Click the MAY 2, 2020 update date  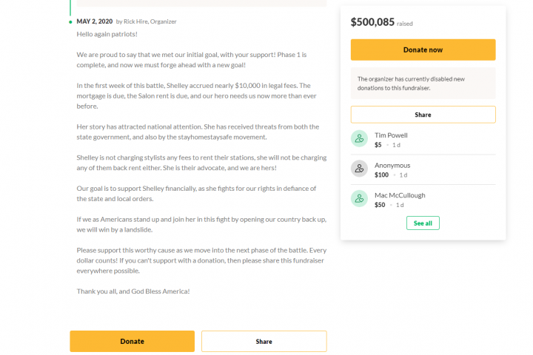point(95,21)
